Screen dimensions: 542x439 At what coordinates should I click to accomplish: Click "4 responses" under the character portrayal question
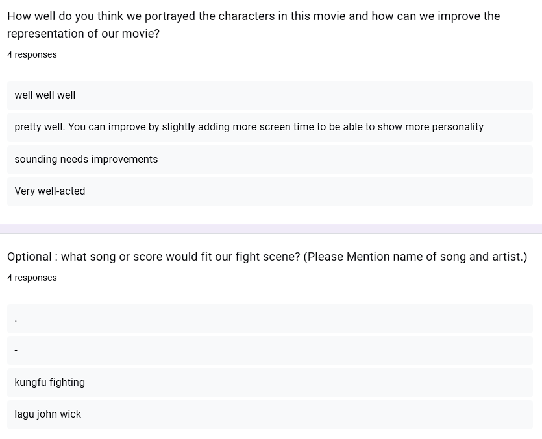[x=32, y=55]
